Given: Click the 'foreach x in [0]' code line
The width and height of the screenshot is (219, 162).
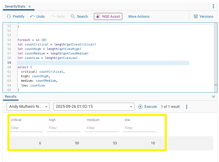Looking at the screenshot, I should click(x=32, y=40).
